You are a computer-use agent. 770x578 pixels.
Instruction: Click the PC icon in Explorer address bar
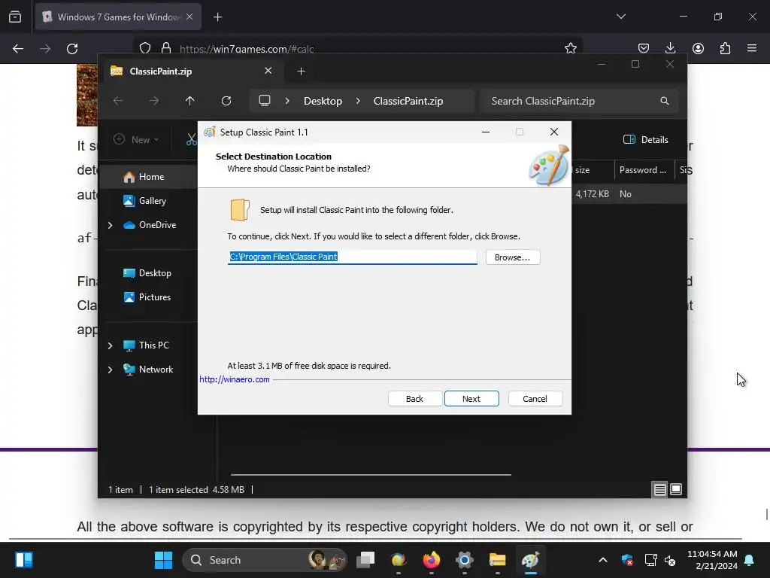265,101
